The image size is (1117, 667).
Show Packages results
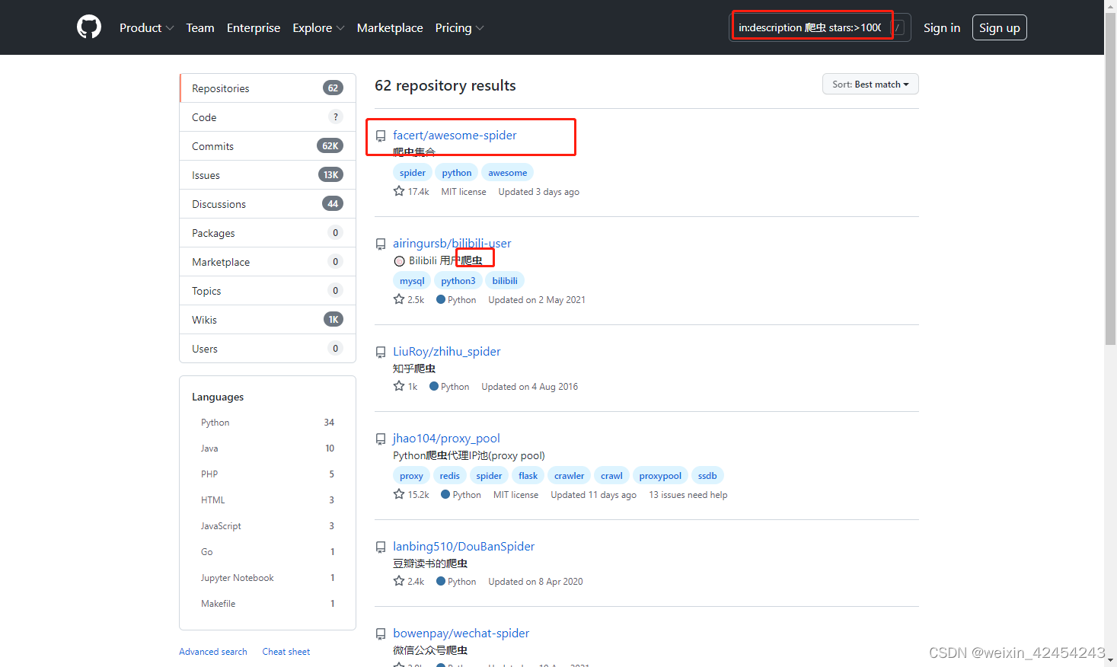click(x=267, y=233)
